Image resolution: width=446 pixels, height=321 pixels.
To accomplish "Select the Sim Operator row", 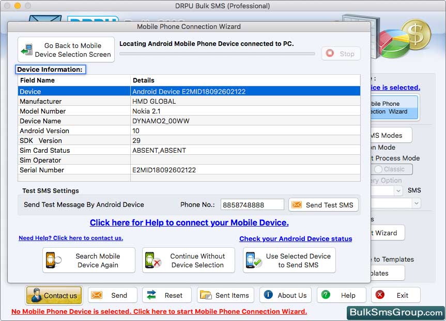I will click(189, 160).
